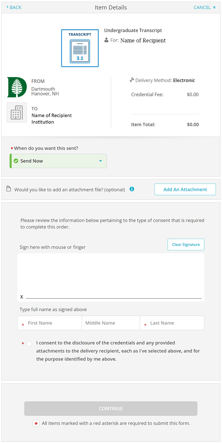
Task: Click the dropdown arrow for send timing
Action: pyautogui.click(x=101, y=161)
